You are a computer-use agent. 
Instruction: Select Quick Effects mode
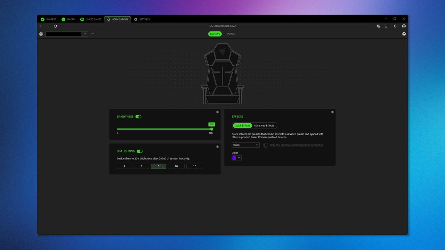(242, 126)
